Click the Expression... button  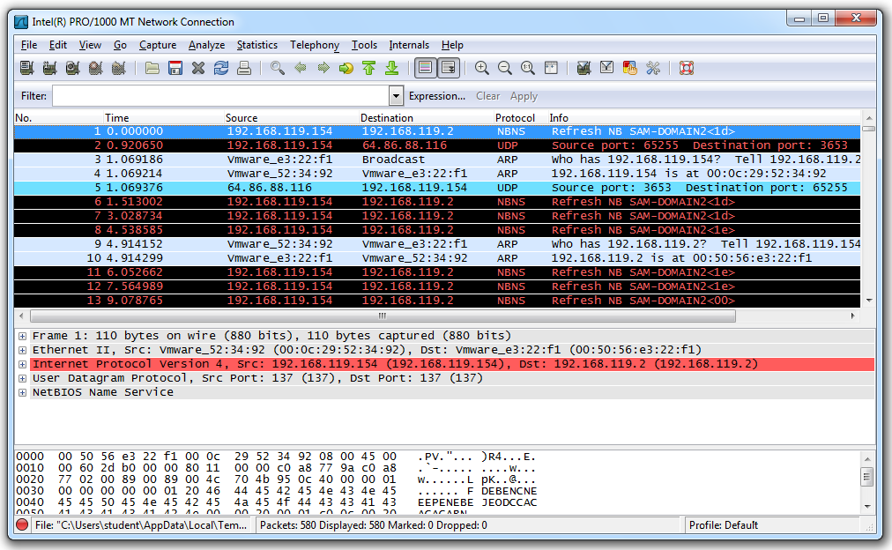[436, 96]
